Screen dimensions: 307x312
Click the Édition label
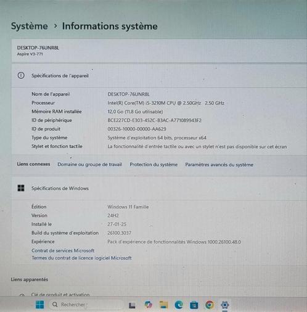pos(39,207)
